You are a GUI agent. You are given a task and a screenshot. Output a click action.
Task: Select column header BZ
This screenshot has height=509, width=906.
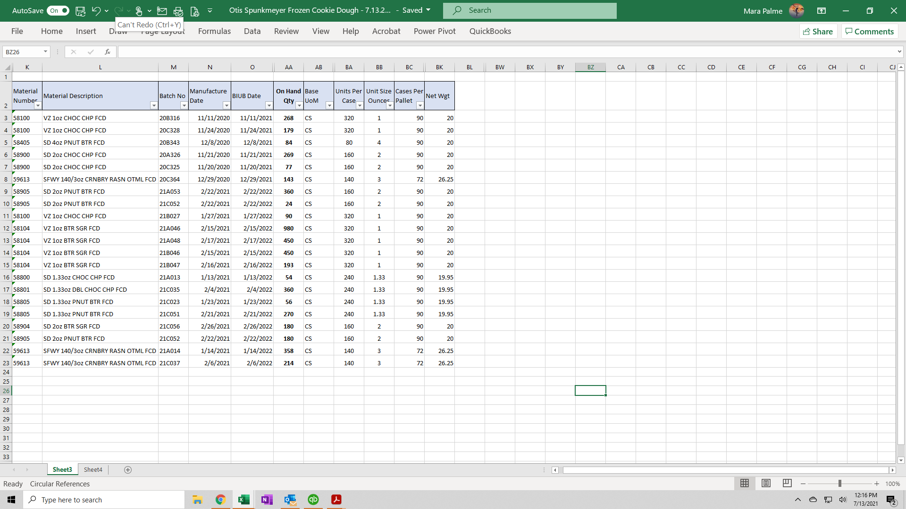(590, 67)
